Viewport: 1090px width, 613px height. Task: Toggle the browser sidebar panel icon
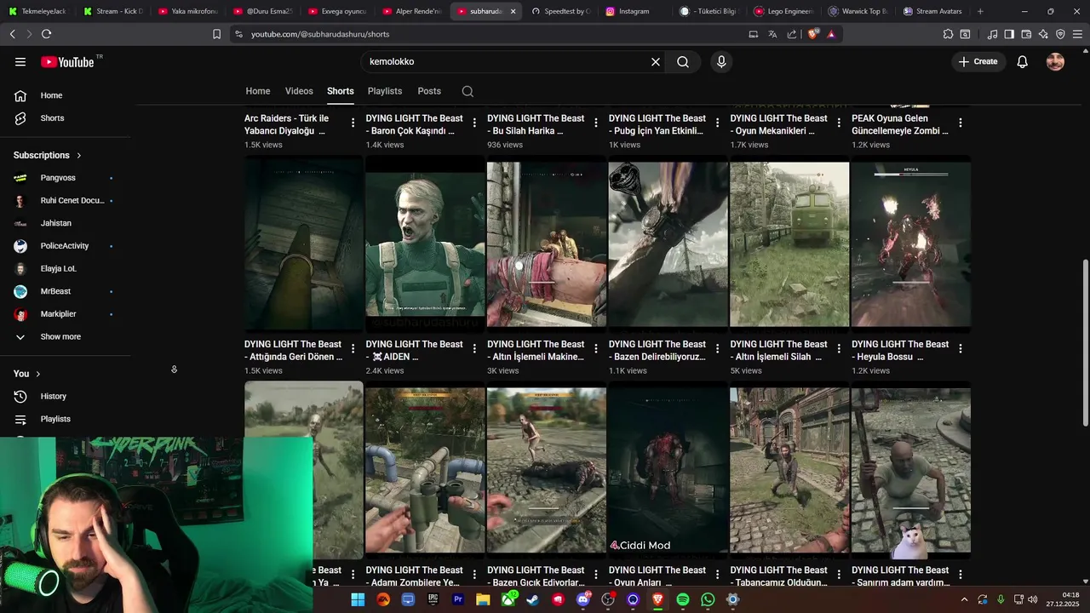(1009, 34)
